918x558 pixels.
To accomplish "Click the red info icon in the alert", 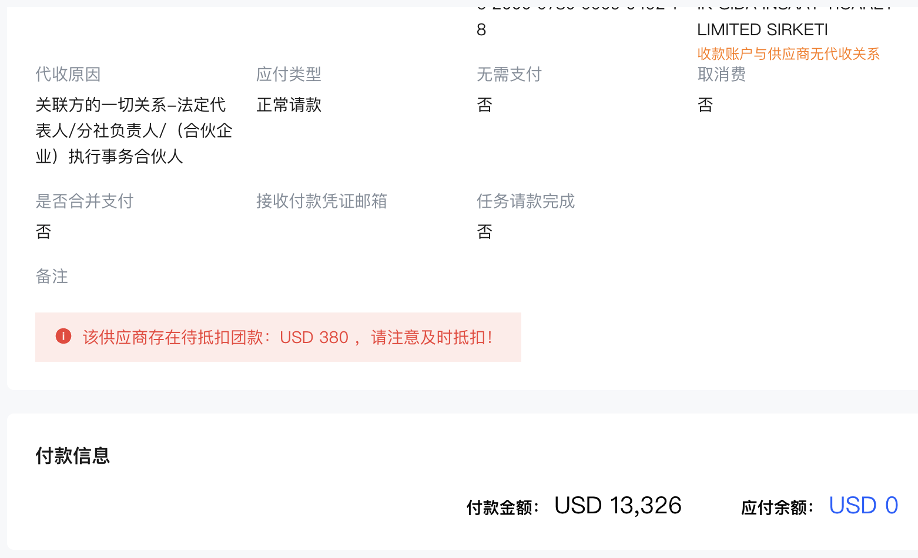I will coord(63,337).
